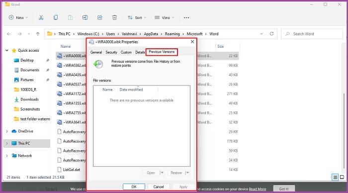Go back with the left arrow
Image resolution: width=348 pixels, height=193 pixels.
tap(8, 34)
